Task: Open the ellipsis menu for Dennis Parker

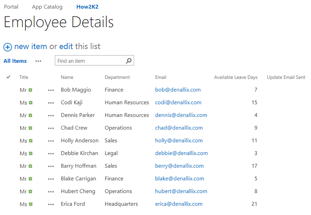Action: 51,116
